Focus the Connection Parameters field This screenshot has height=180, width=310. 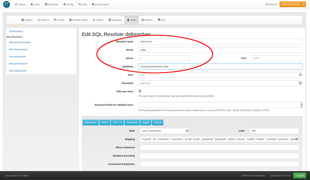click(x=219, y=164)
